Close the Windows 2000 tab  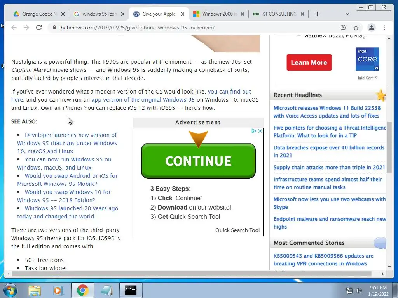[243, 14]
